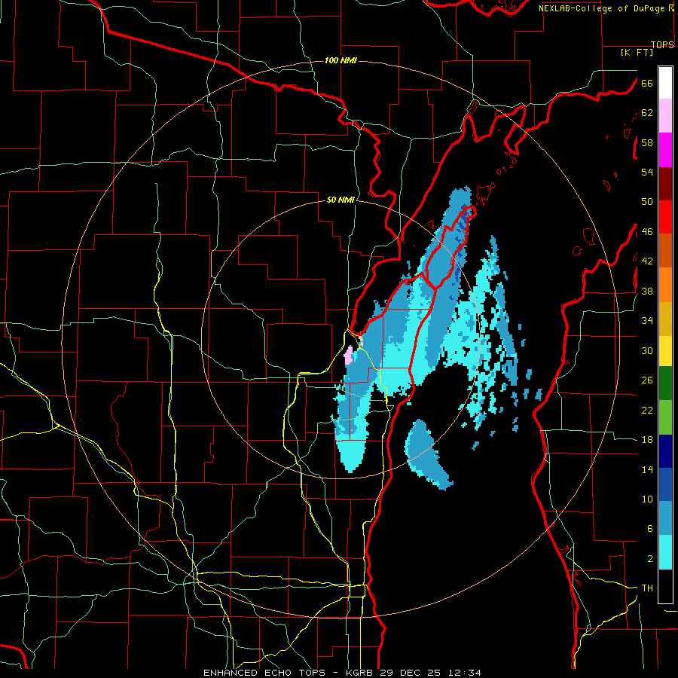Pick the cyan 2 kft legend swatch
The image size is (678, 678).
(665, 552)
